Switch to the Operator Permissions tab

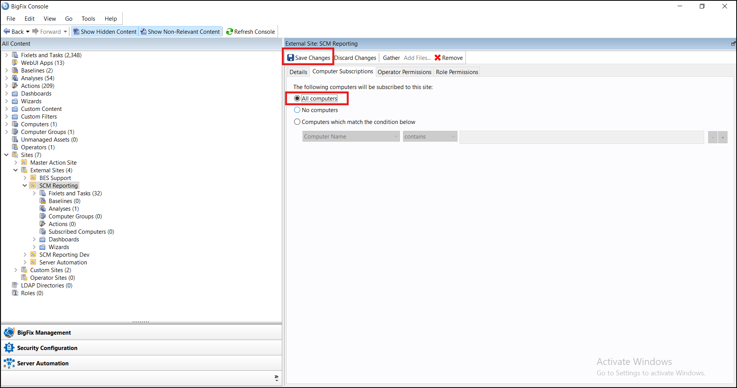(x=405, y=72)
